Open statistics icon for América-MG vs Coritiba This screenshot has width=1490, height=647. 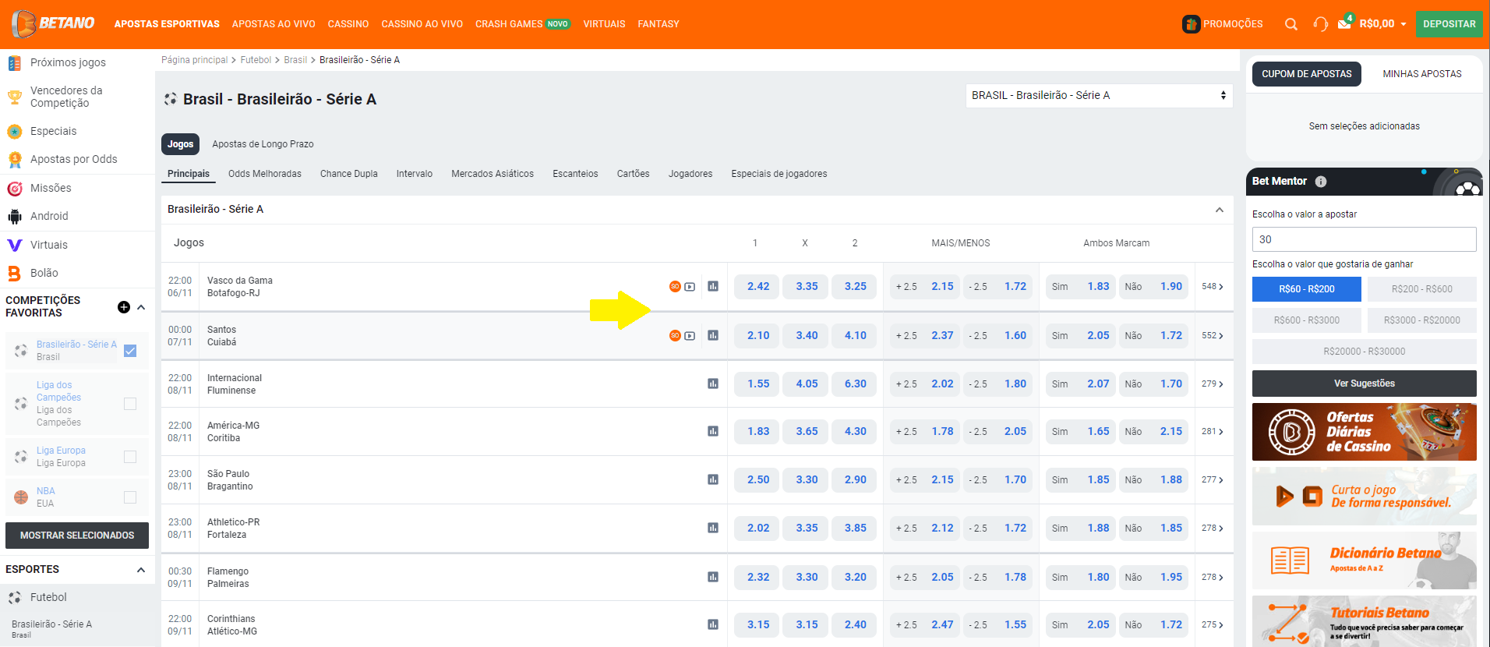[x=713, y=431]
